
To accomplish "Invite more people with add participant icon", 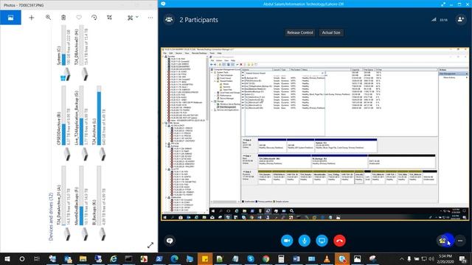I will [x=460, y=20].
